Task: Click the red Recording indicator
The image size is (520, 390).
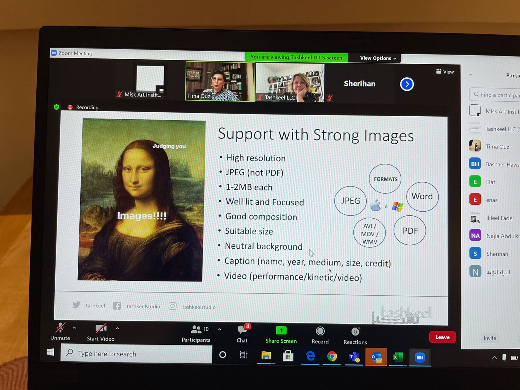Action: 83,107
